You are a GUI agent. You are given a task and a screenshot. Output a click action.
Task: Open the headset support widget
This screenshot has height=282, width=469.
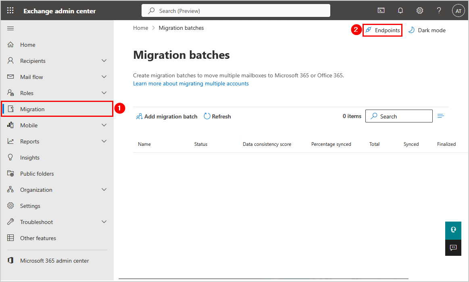tap(453, 230)
